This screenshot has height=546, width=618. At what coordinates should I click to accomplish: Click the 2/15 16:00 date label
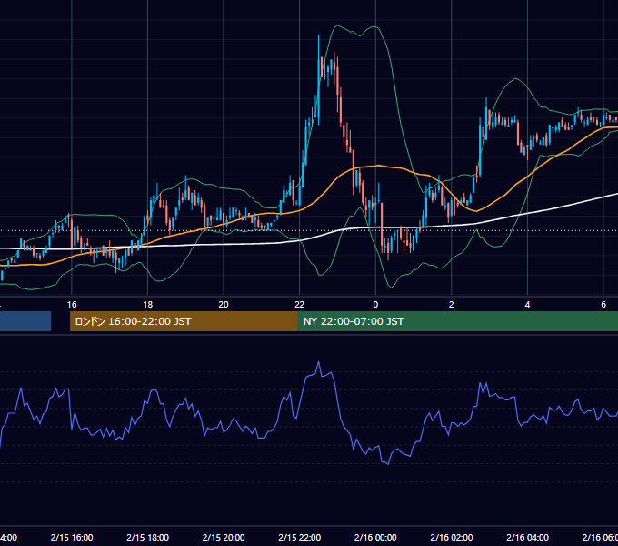pyautogui.click(x=72, y=537)
